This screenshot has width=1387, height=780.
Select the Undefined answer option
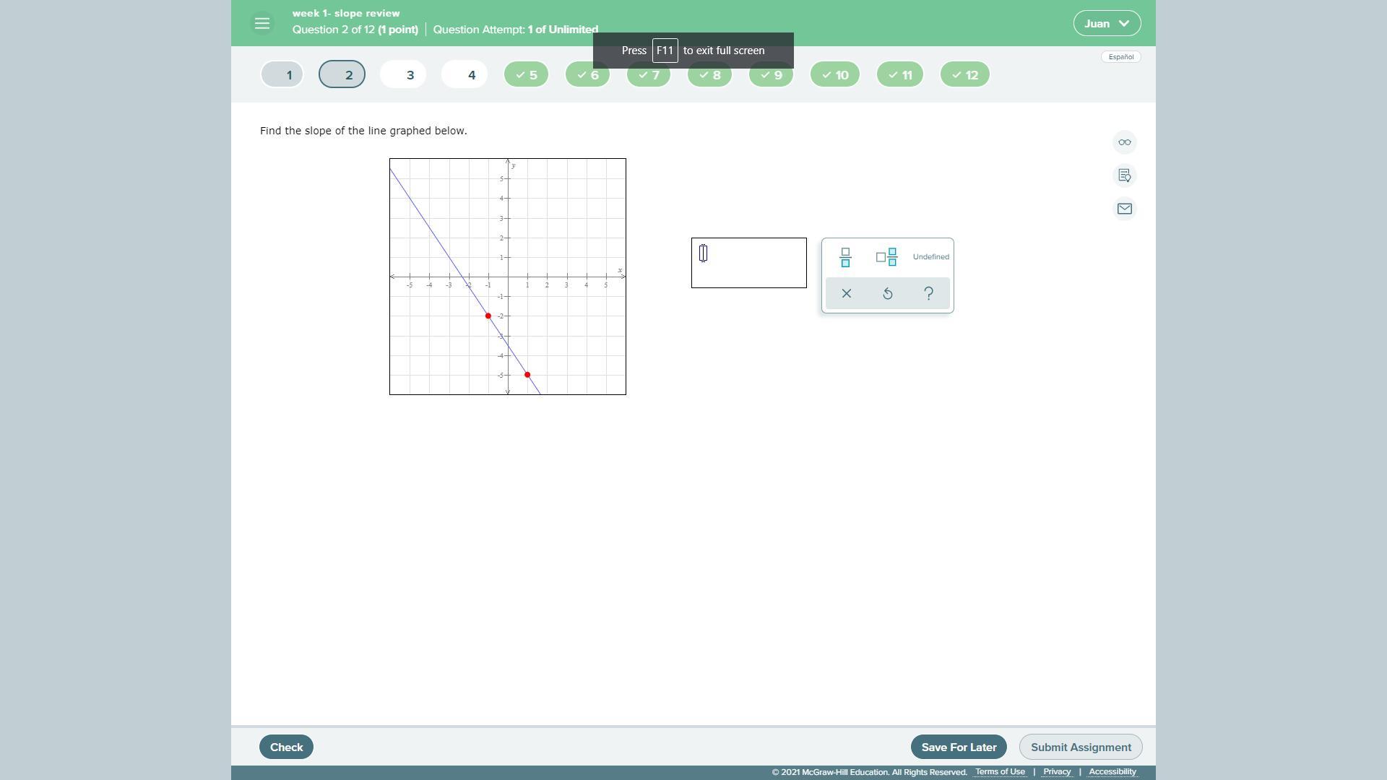[930, 257]
